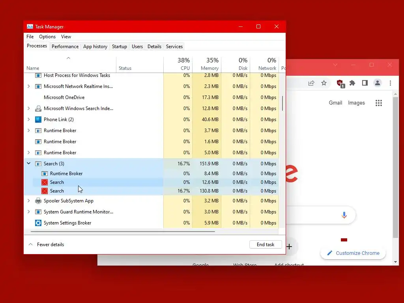Open the uBlock shield extension in Chrome

[x=340, y=84]
